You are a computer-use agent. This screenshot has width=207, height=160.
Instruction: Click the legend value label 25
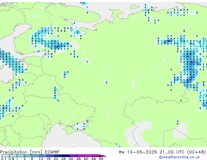point(63,159)
